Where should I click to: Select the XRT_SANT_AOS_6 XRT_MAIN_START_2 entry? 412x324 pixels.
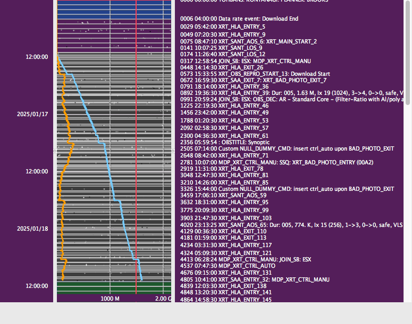click(x=248, y=41)
